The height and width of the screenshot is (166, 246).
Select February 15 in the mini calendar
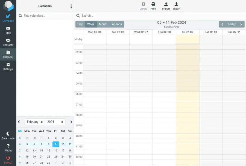click(x=49, y=150)
